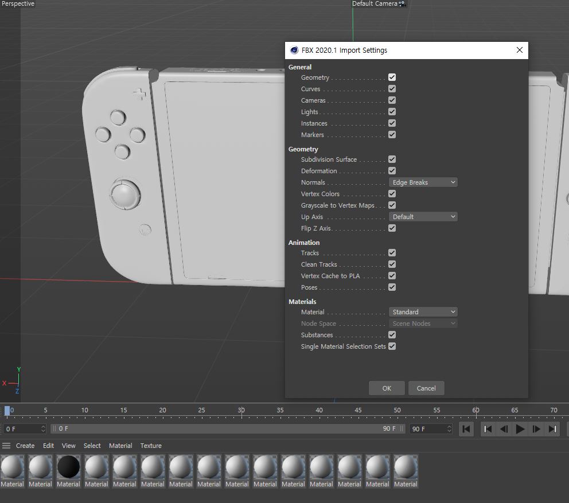The height and width of the screenshot is (503, 569).
Task: Uncheck the Geometry import checkbox
Action: [x=392, y=77]
